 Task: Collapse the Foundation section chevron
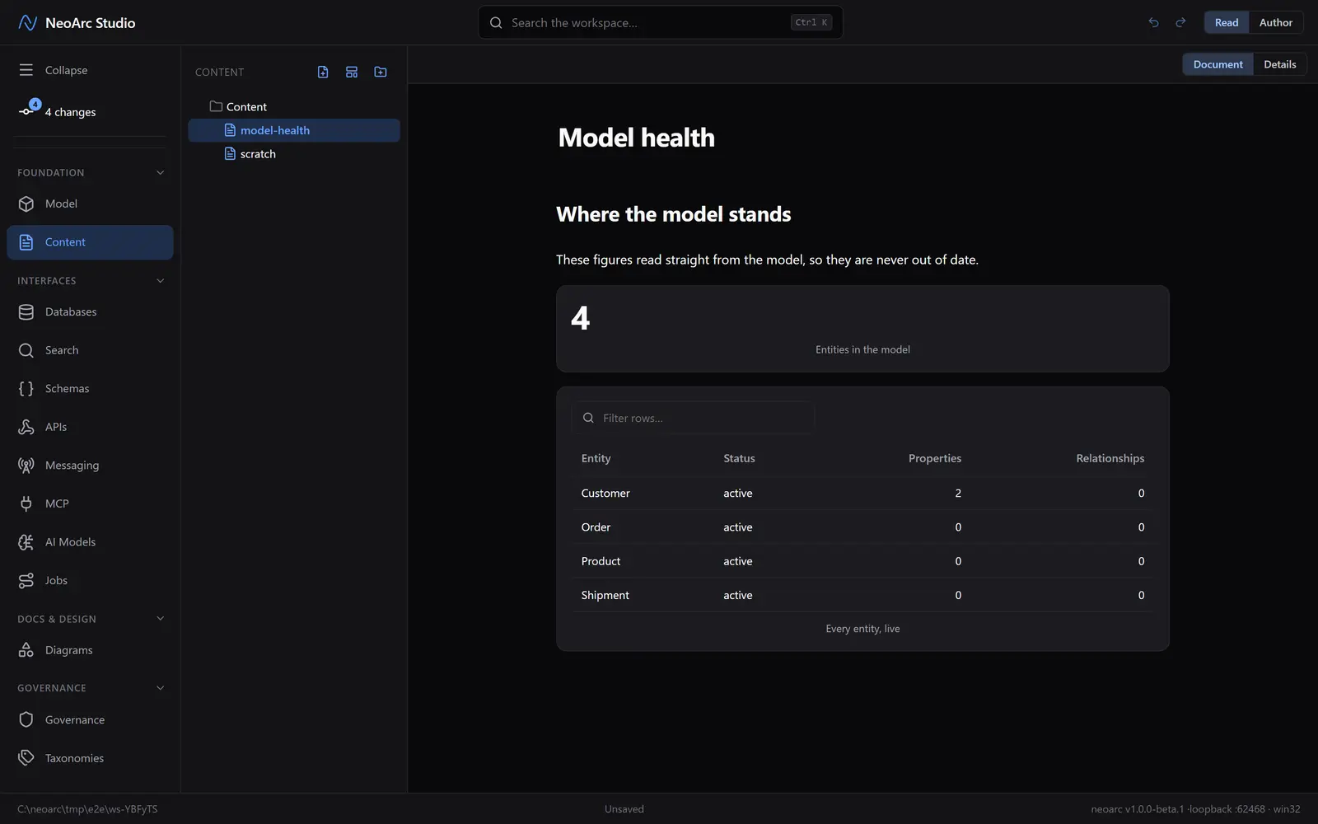tap(160, 173)
